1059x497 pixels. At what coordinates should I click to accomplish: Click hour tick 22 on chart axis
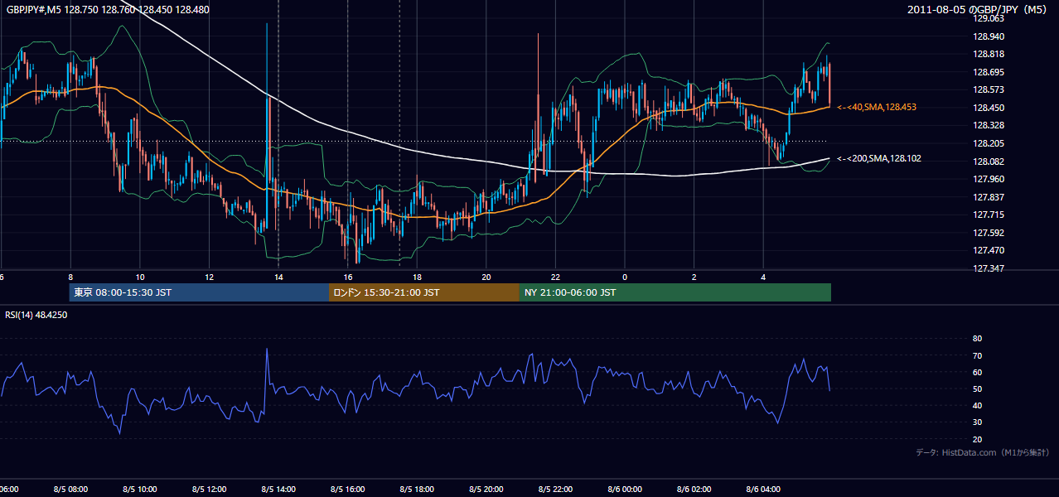pyautogui.click(x=555, y=277)
